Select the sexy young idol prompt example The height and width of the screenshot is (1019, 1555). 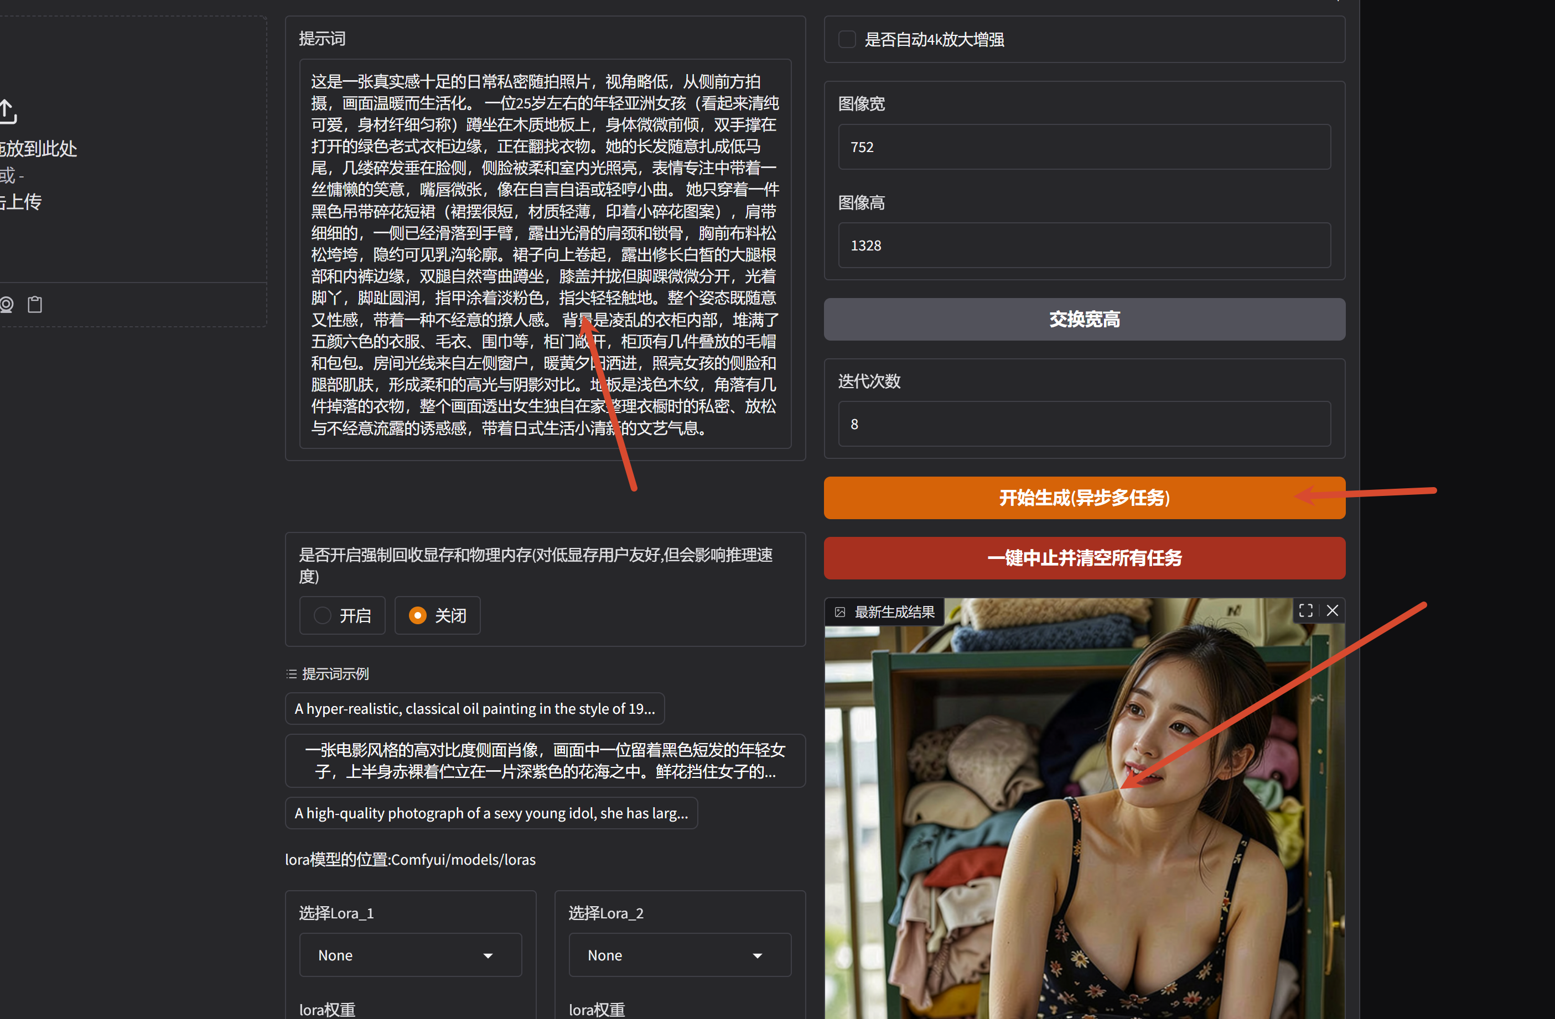coord(491,813)
